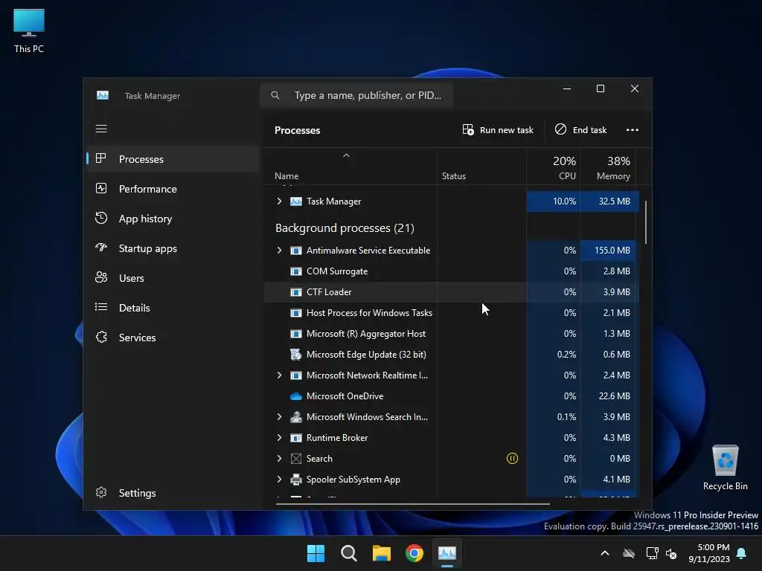Click the Runtime Broker icon

(296, 438)
